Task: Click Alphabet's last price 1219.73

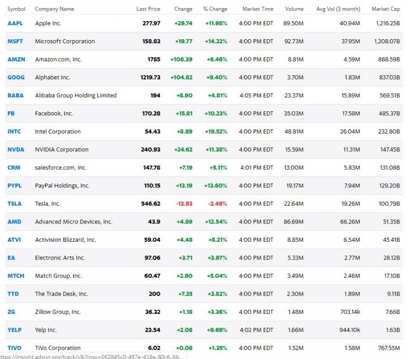Action: pos(150,78)
